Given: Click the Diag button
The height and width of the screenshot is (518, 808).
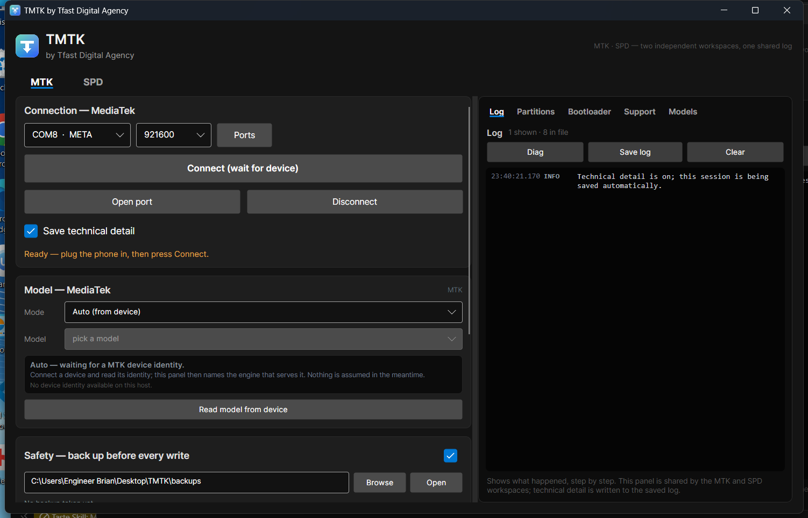Looking at the screenshot, I should coord(535,152).
